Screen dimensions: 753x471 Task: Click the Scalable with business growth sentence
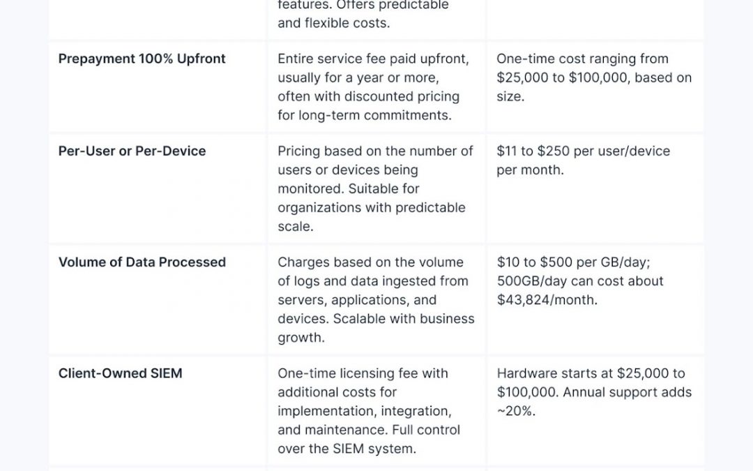tap(376, 328)
